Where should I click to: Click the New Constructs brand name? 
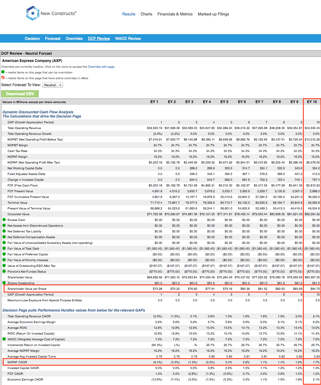[59, 13]
